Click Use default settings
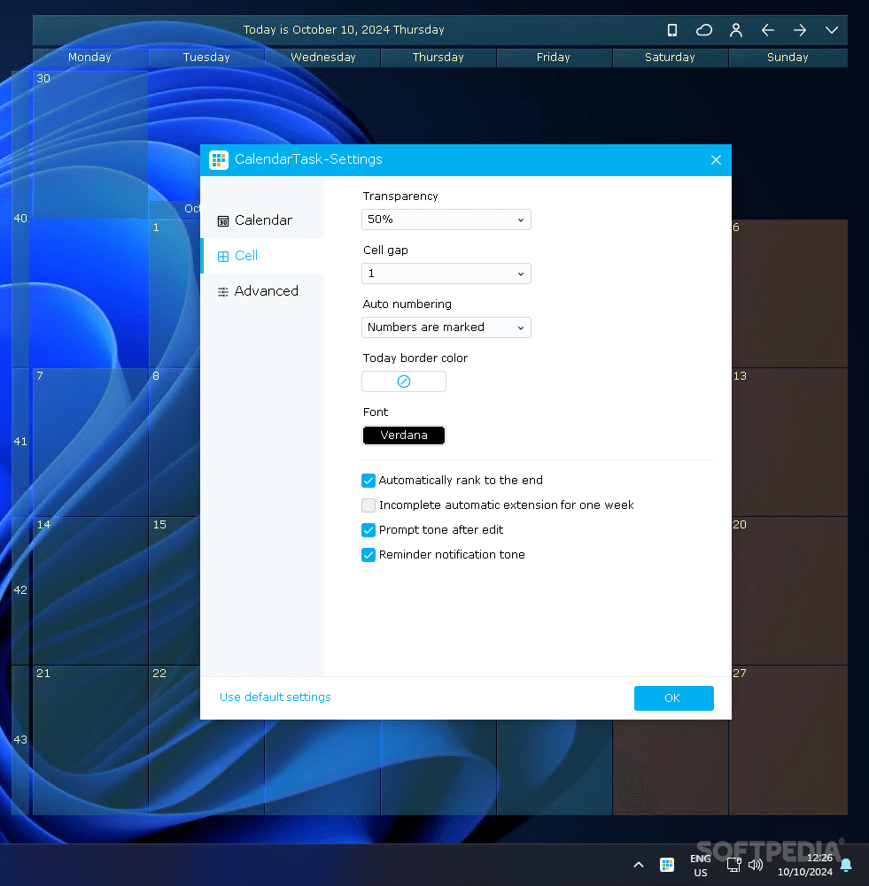 [x=275, y=697]
